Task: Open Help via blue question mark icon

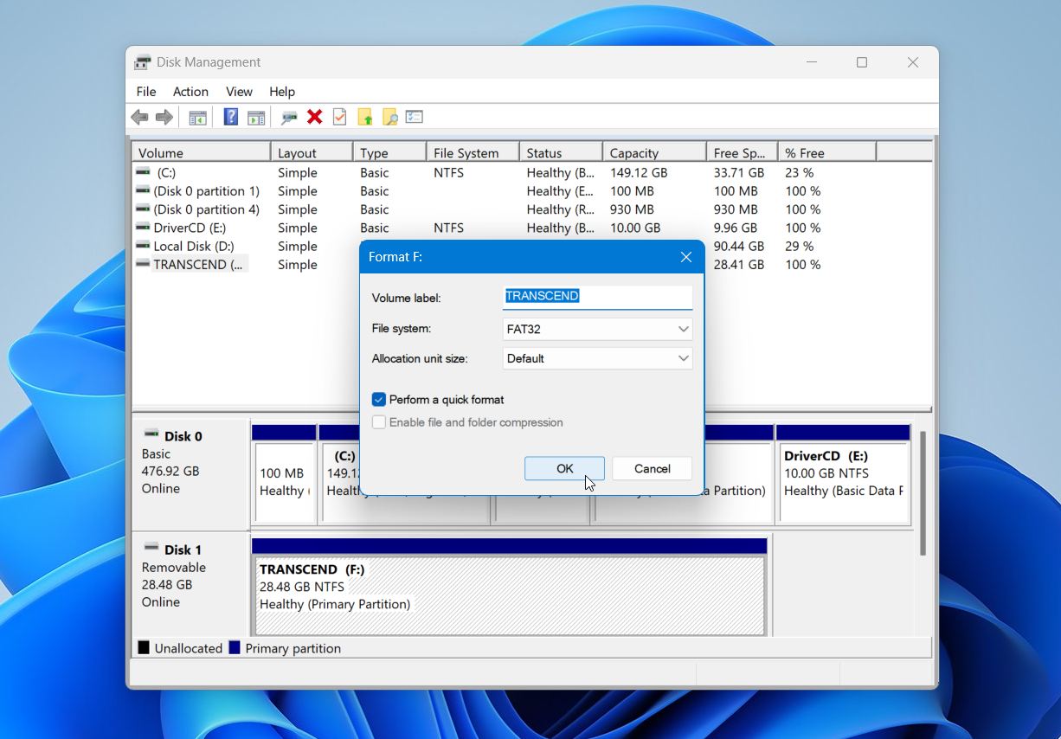Action: tap(231, 117)
